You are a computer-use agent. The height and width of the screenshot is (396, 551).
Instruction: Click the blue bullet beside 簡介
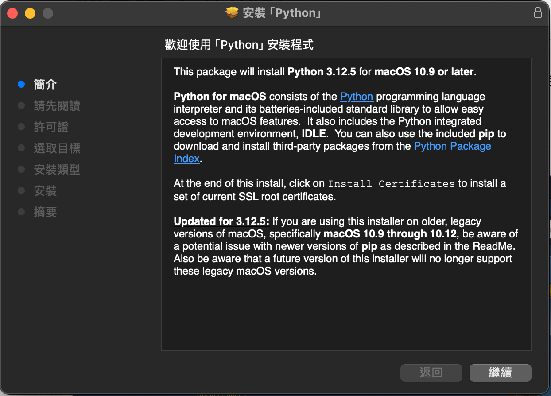21,84
